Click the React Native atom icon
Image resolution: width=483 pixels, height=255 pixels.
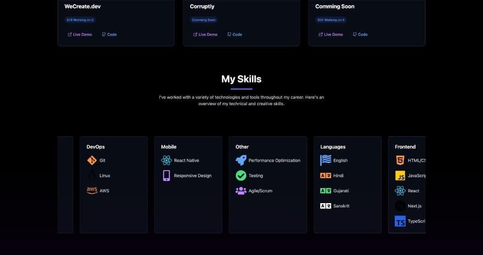167,160
